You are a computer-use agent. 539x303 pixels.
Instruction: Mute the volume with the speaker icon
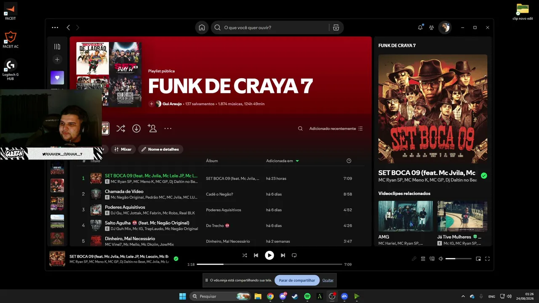click(x=441, y=259)
